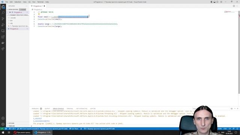Open the Extensions view
Image resolution: width=240 pixels, height=135 pixels.
[3, 37]
